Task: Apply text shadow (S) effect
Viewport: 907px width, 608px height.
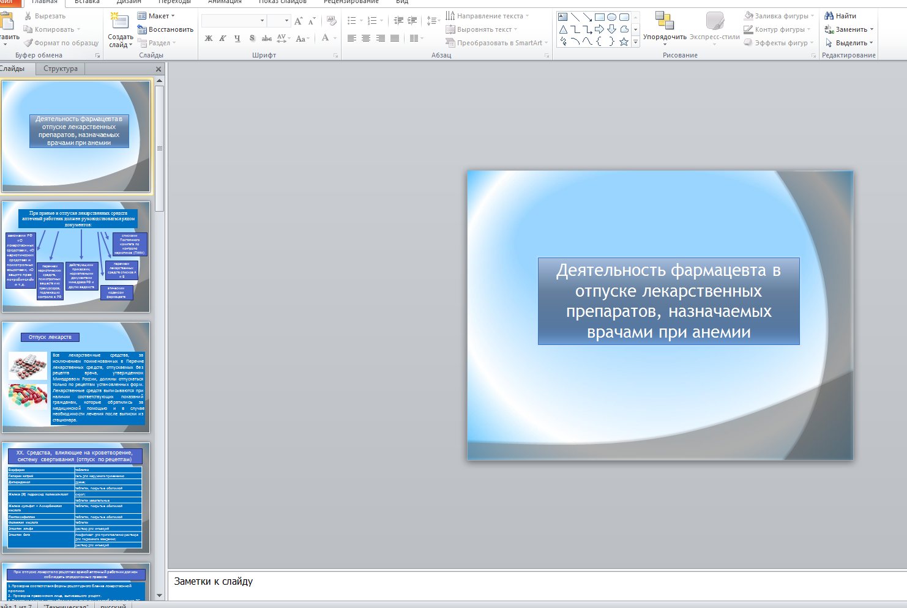Action: tap(252, 38)
